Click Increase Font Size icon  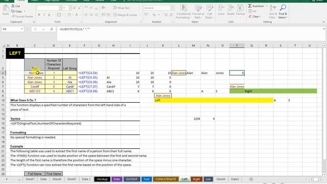75,8
